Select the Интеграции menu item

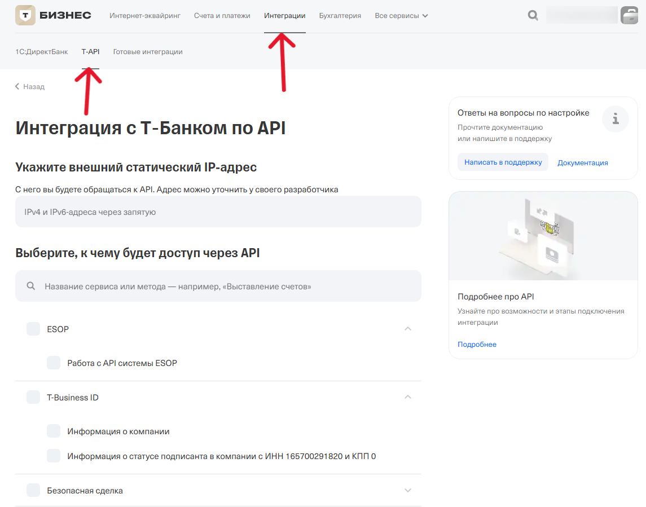click(x=285, y=16)
